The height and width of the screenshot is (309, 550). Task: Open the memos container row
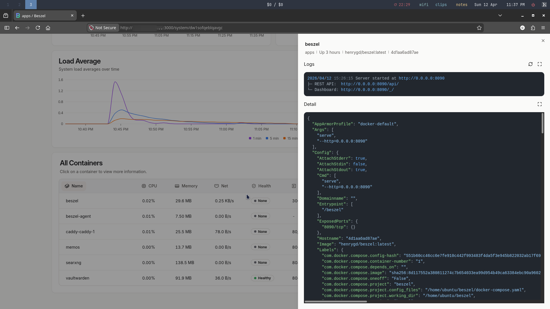coord(178,247)
